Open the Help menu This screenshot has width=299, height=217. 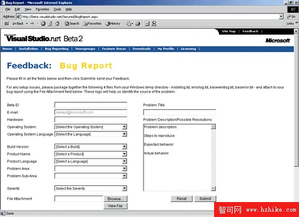click(69, 9)
